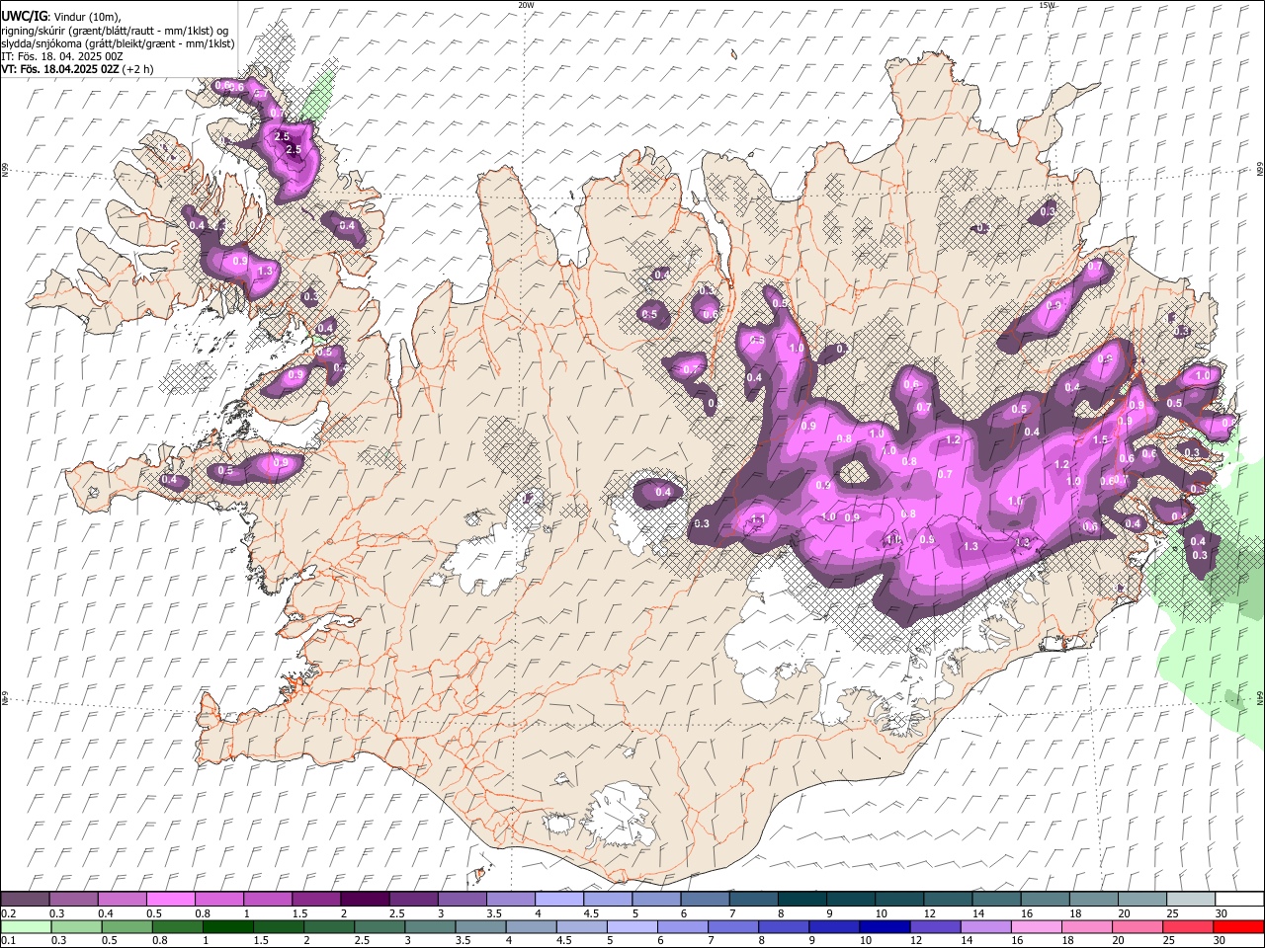The image size is (1265, 948).
Task: Click the 15W longitude label
Action: coord(1047,5)
